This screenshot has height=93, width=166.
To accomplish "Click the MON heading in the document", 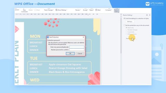I will coord(35,36).
